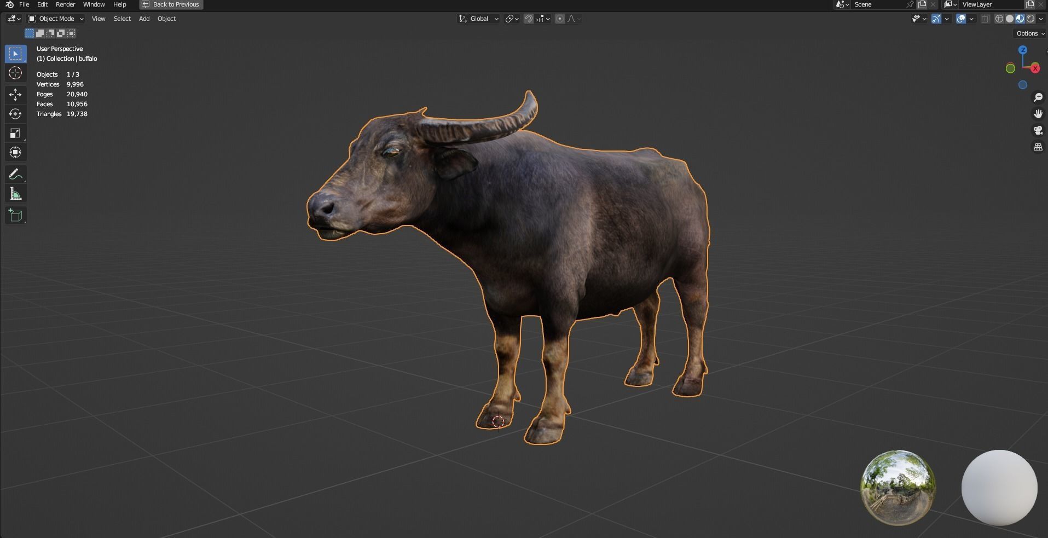Click the New Scene copy icon
Viewport: 1048px width, 538px height.
(x=922, y=4)
